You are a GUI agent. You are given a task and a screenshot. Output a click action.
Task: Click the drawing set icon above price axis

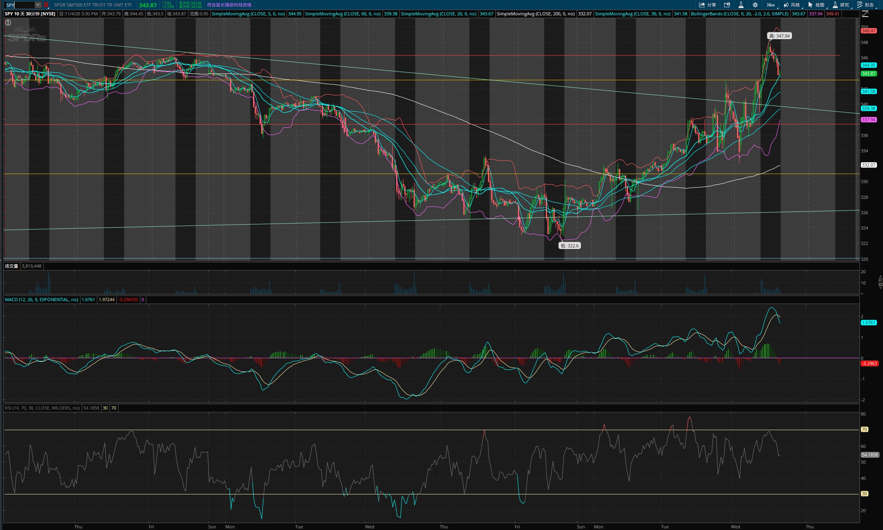click(865, 14)
